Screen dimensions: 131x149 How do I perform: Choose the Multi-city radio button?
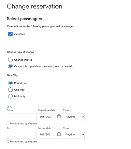tap(10, 96)
